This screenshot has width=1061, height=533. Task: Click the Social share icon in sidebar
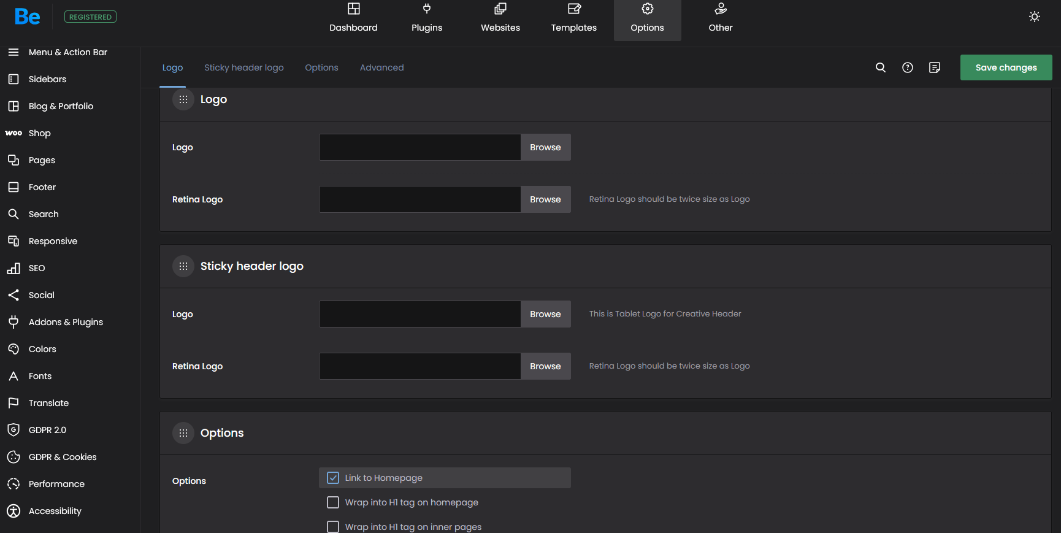point(13,295)
